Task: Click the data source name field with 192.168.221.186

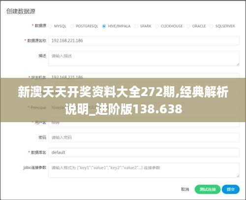Action: pos(144,40)
